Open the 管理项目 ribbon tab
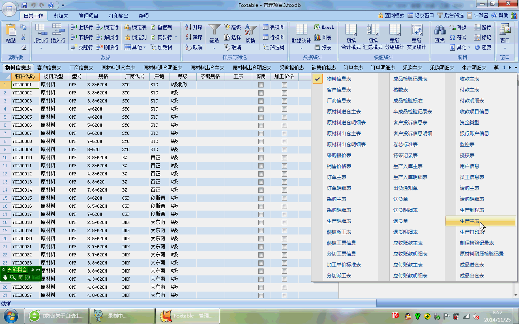 point(88,16)
